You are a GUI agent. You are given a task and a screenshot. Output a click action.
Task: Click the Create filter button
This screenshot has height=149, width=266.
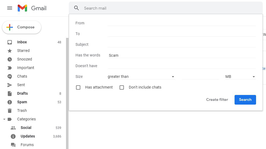(x=217, y=100)
